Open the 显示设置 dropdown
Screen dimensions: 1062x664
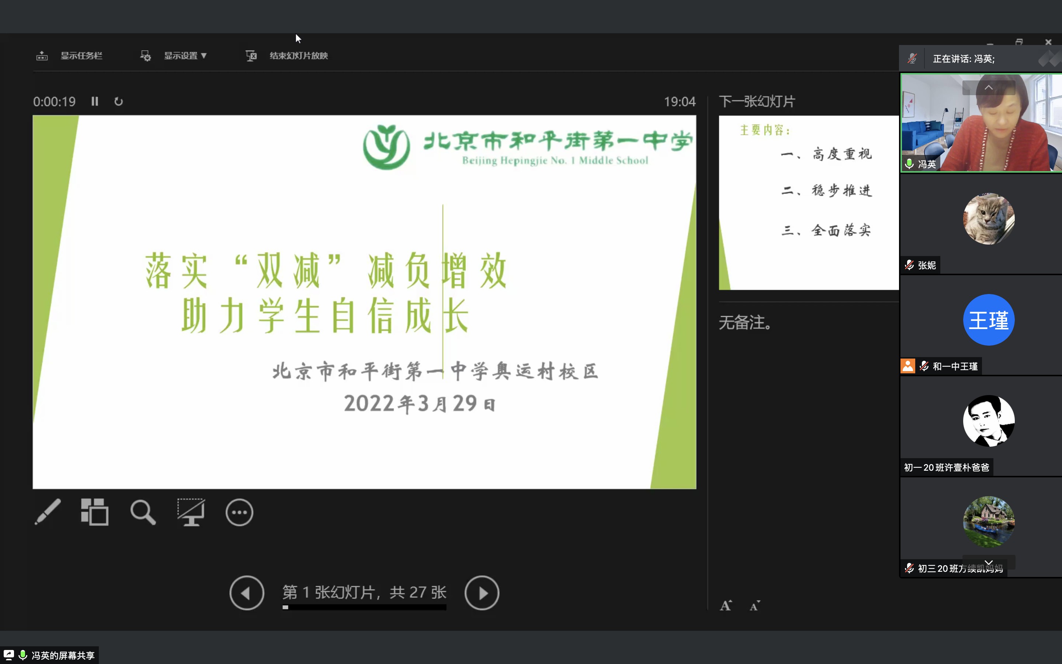[x=185, y=56]
